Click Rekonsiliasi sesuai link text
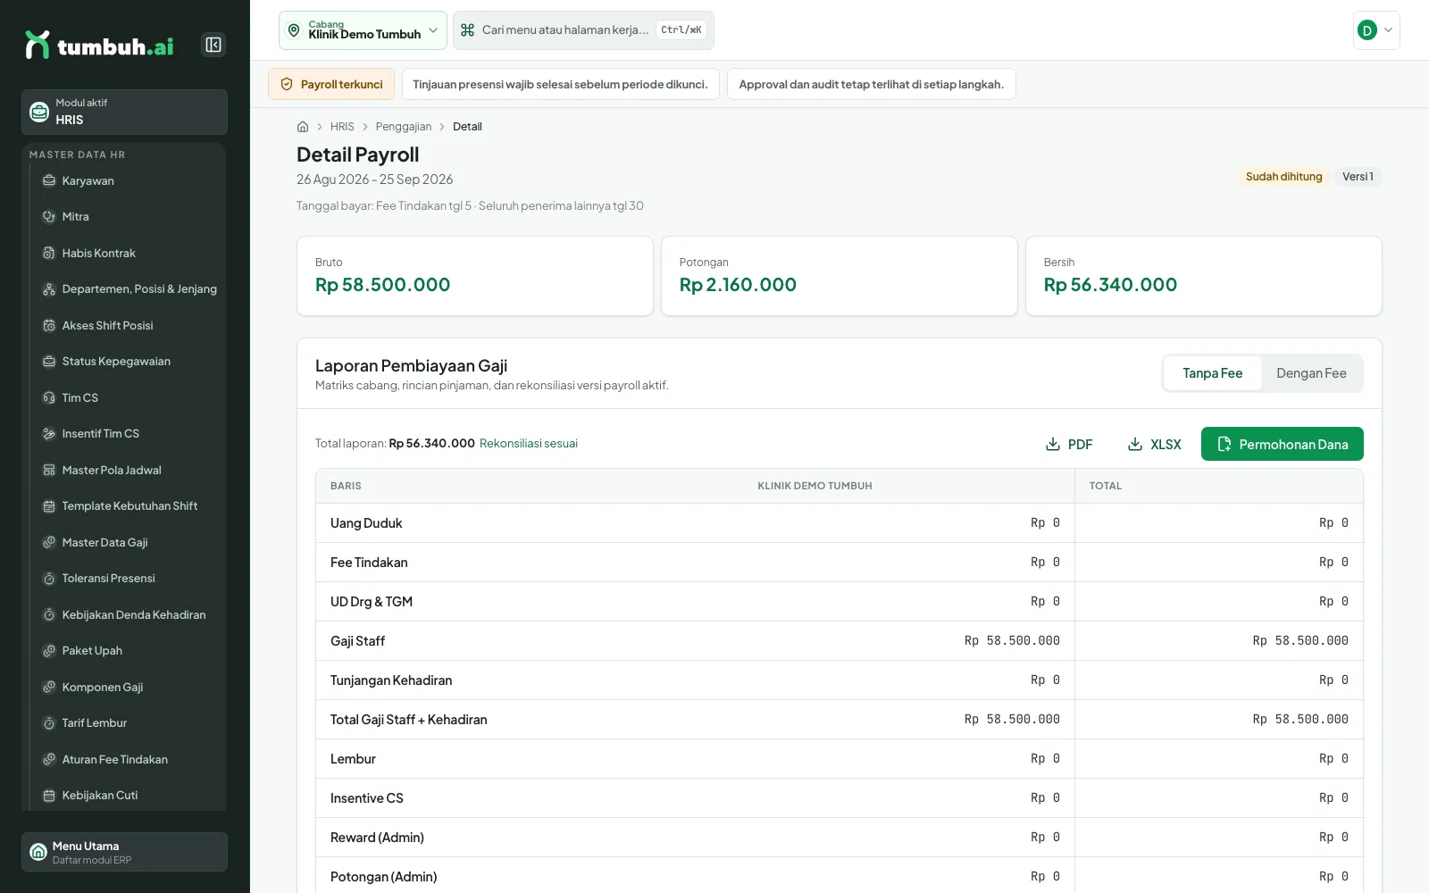Viewport: 1429px width, 893px height. coord(529,443)
